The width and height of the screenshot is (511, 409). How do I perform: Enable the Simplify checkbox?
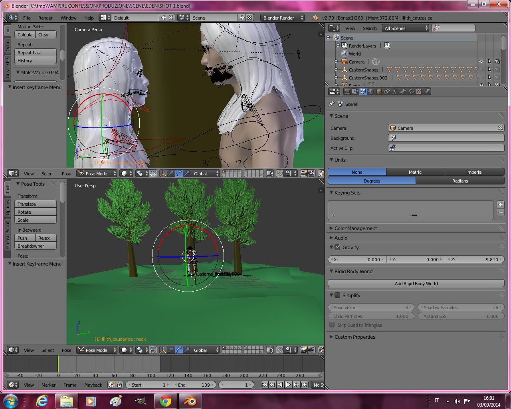[337, 295]
